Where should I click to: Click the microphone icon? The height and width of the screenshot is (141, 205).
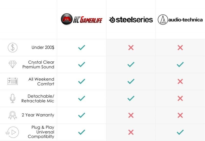click(12, 98)
